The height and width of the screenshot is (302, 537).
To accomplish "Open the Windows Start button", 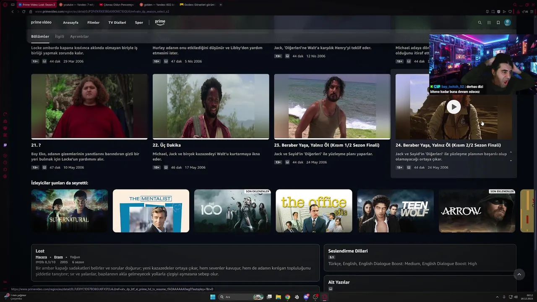I will (x=213, y=297).
